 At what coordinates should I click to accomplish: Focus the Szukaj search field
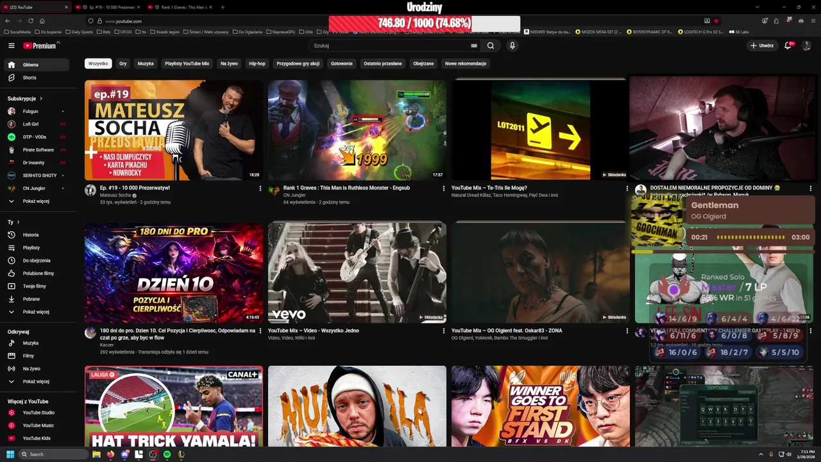(389, 46)
